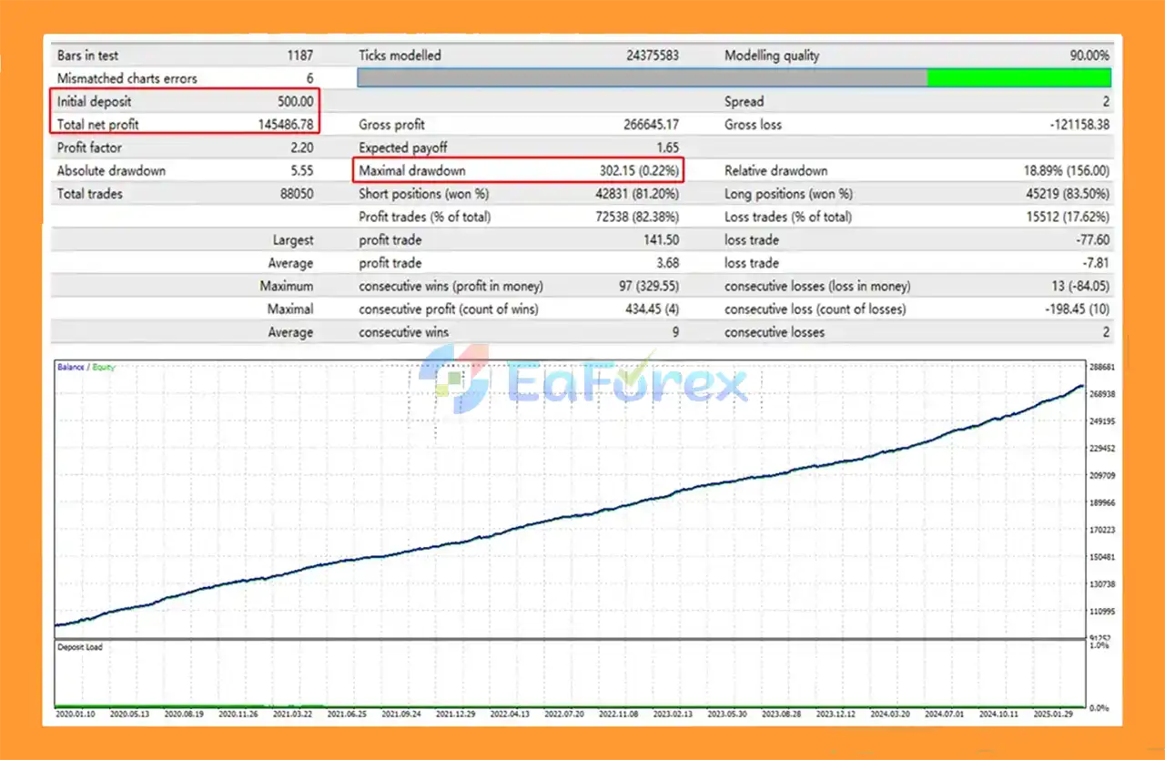Click the green segment of modelling quality bar
The image size is (1165, 760).
(x=1018, y=78)
